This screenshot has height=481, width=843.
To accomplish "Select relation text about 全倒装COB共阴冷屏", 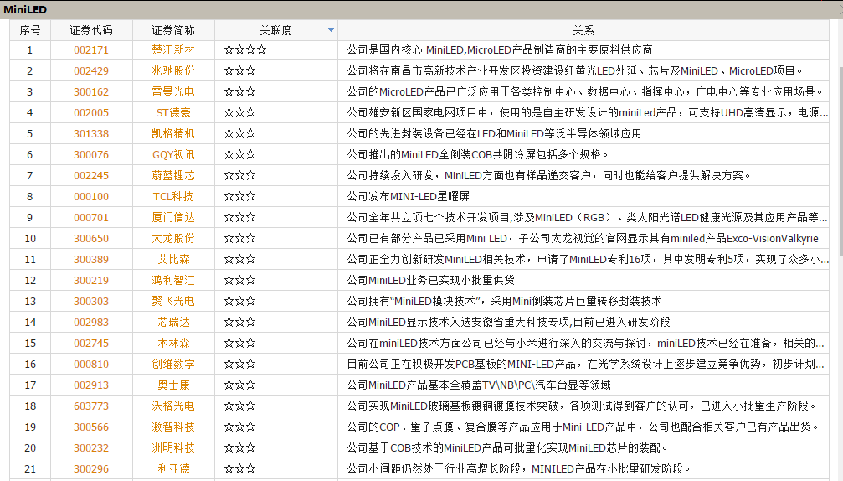I will pyautogui.click(x=477, y=155).
